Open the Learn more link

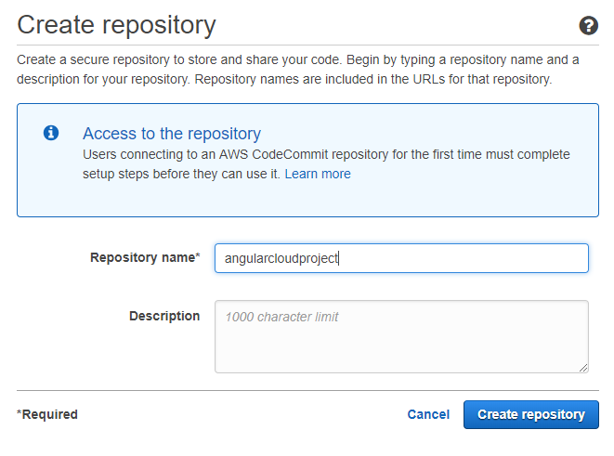tap(318, 174)
